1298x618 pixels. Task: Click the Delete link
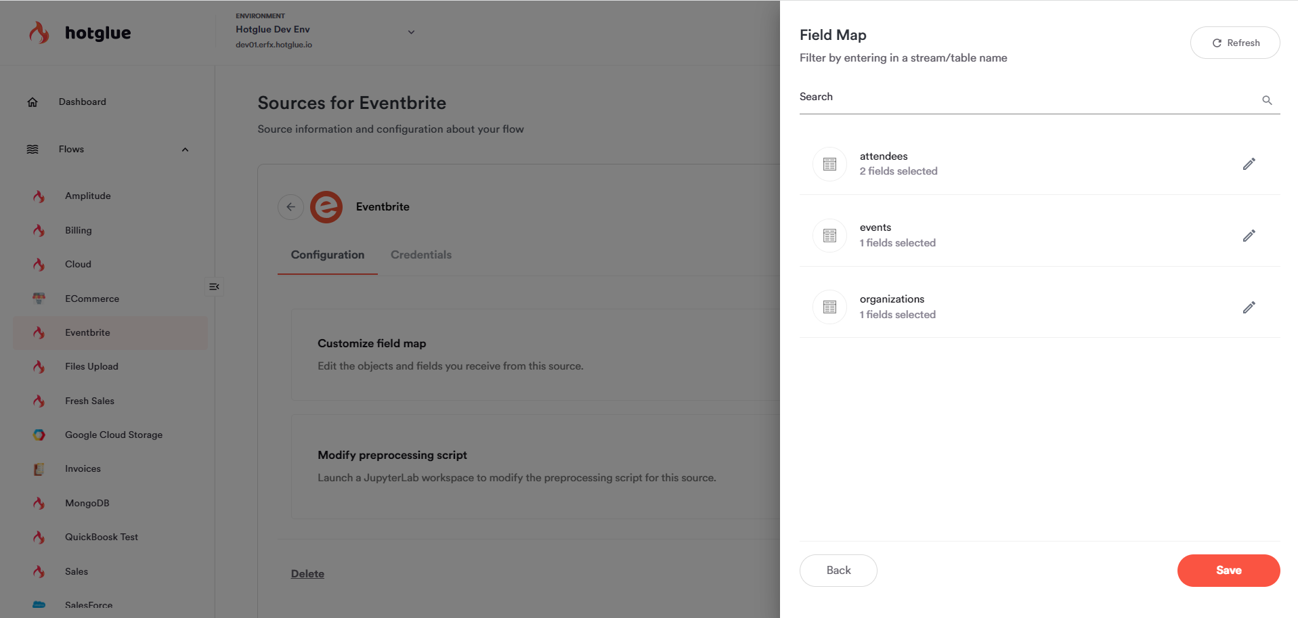307,574
